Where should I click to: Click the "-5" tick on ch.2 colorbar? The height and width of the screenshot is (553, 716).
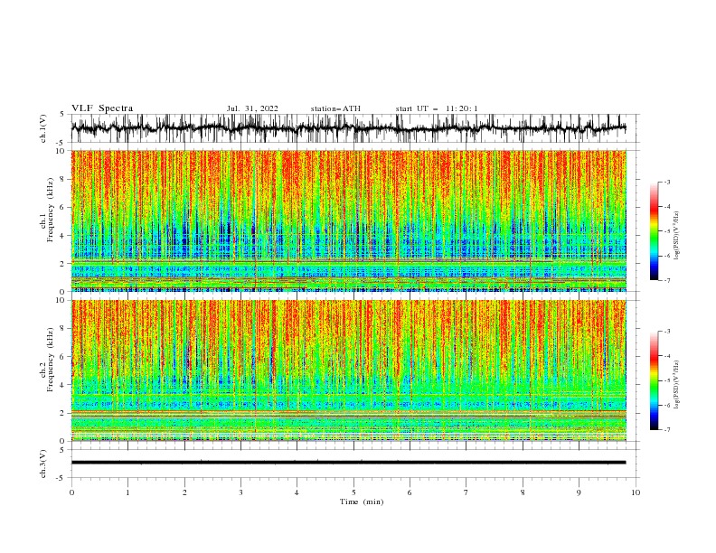click(x=666, y=380)
